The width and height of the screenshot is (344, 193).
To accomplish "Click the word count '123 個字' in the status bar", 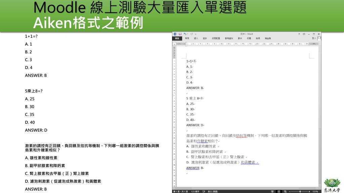I will [x=195, y=191].
